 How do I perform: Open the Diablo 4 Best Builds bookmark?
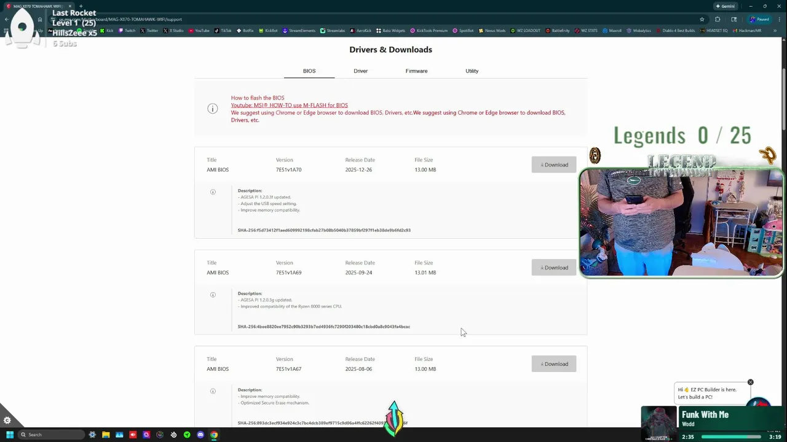tap(675, 30)
